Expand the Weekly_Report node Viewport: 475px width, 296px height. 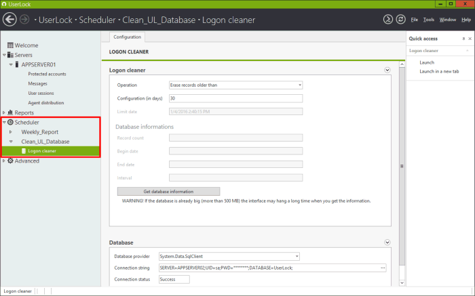[x=11, y=132]
